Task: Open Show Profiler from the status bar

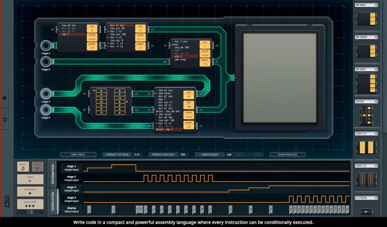Action: click(288, 154)
